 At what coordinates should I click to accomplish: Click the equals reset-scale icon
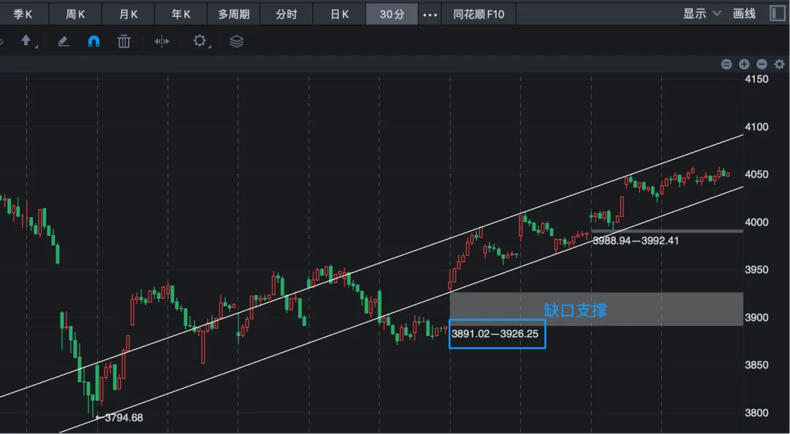pos(726,64)
